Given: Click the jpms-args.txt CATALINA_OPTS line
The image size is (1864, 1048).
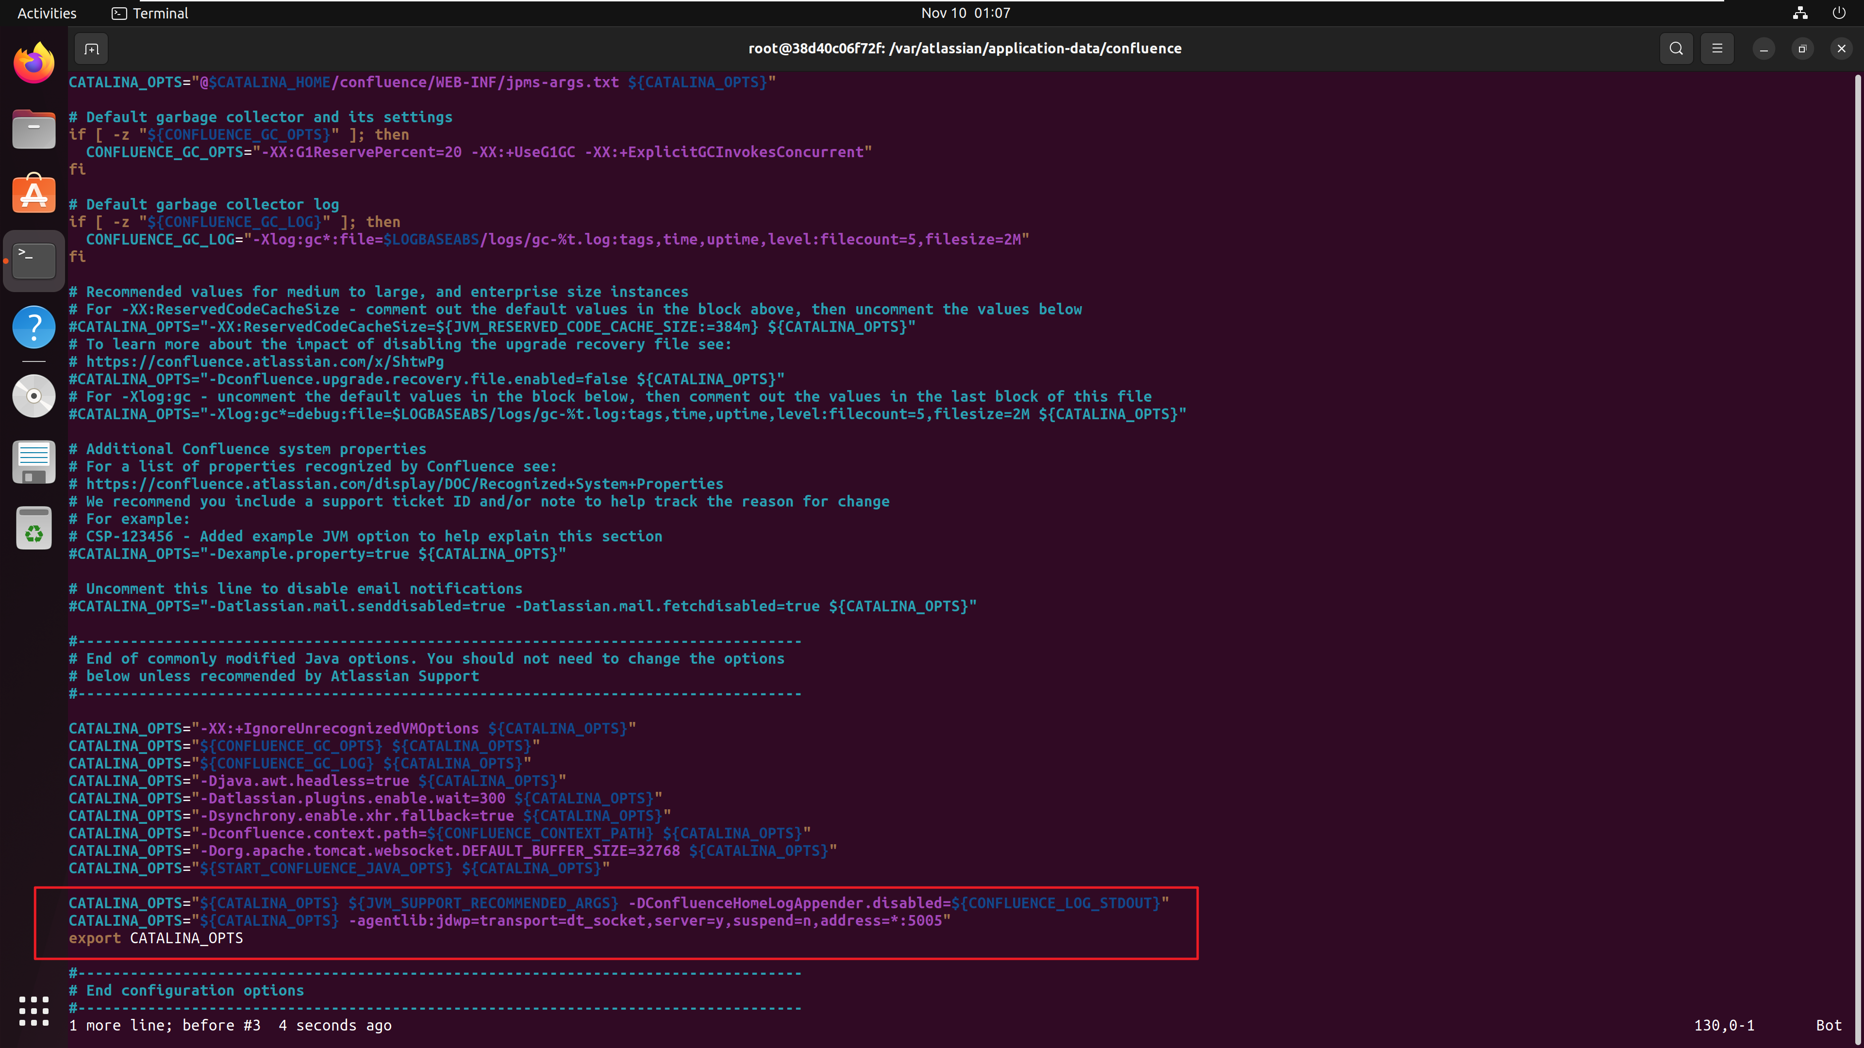Looking at the screenshot, I should coord(422,82).
